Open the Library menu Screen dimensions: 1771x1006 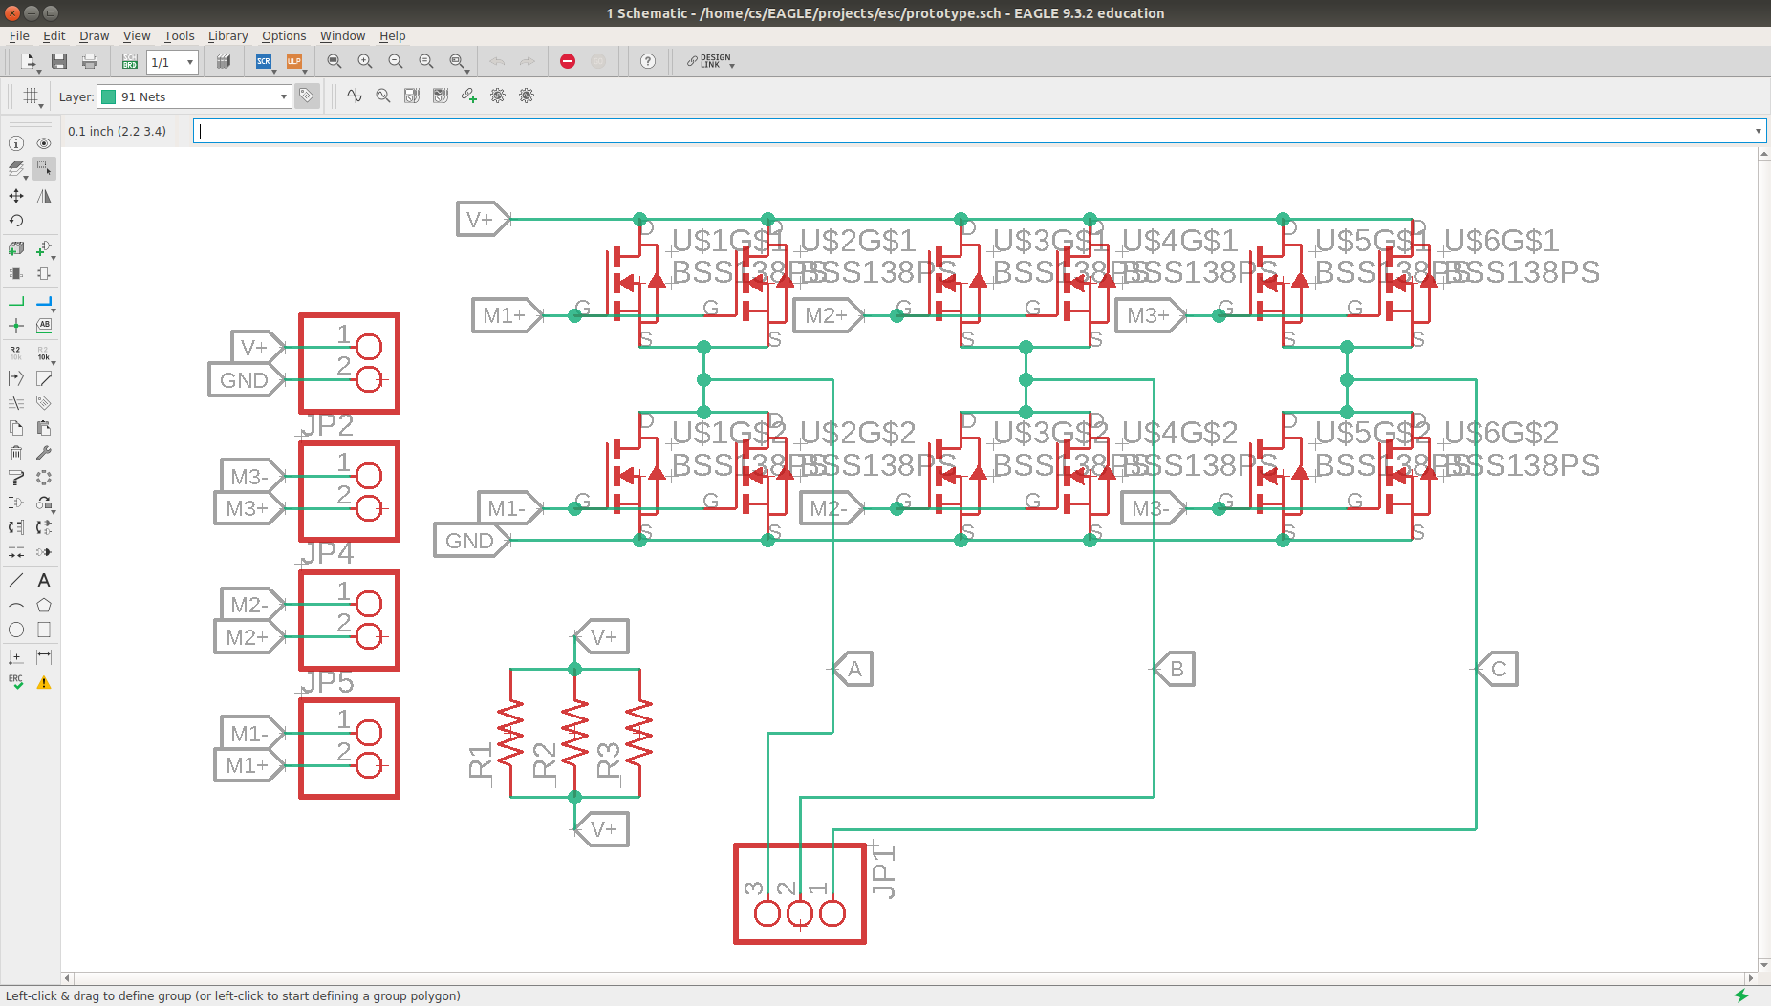pyautogui.click(x=227, y=35)
